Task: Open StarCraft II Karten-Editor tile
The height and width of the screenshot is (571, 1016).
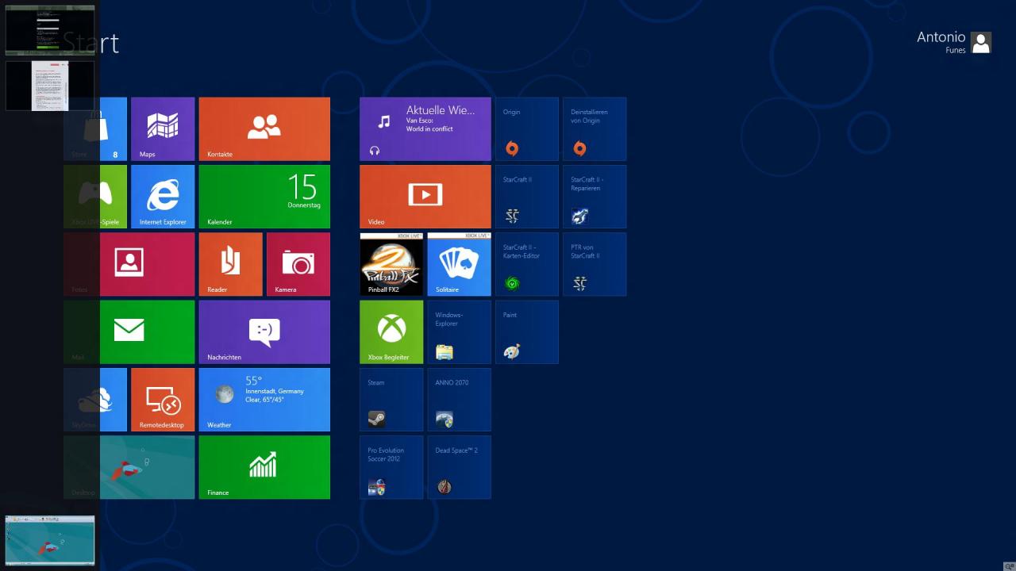Action: click(x=527, y=264)
